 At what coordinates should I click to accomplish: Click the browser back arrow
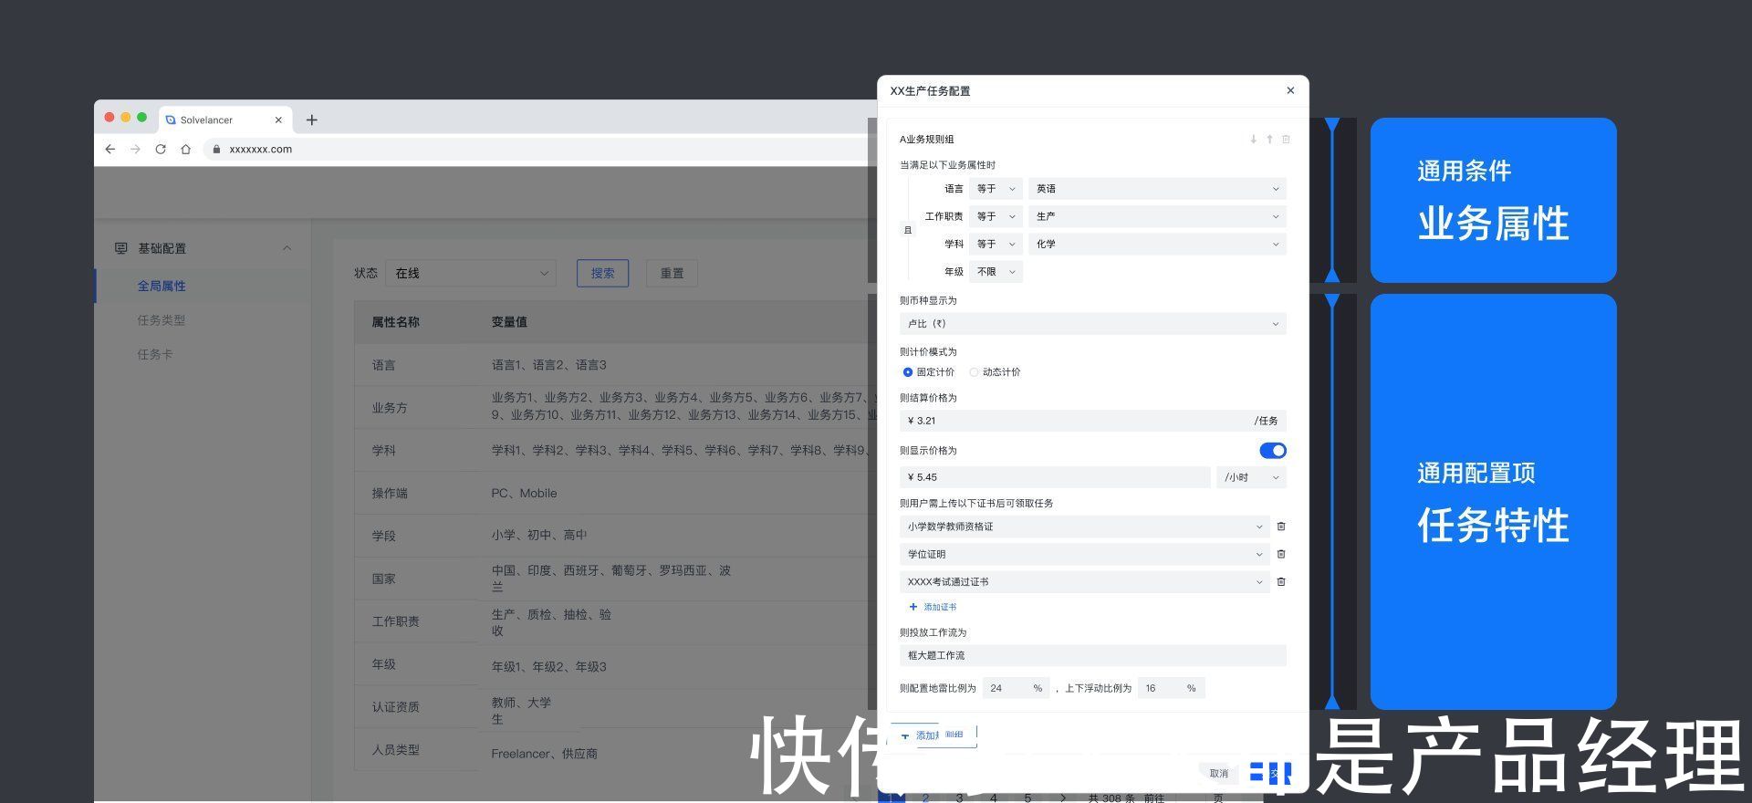click(110, 149)
